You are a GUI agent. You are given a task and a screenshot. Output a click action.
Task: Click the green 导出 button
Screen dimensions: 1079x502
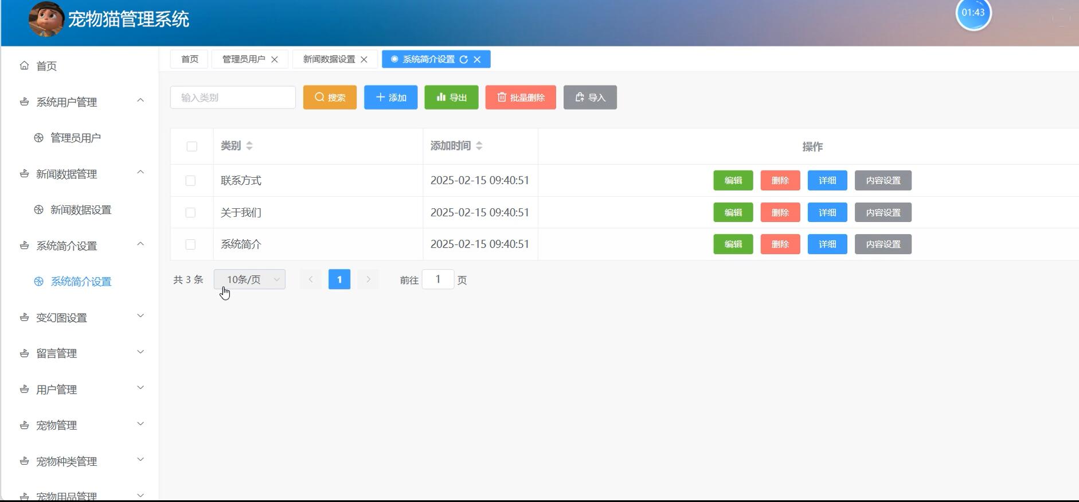[451, 98]
